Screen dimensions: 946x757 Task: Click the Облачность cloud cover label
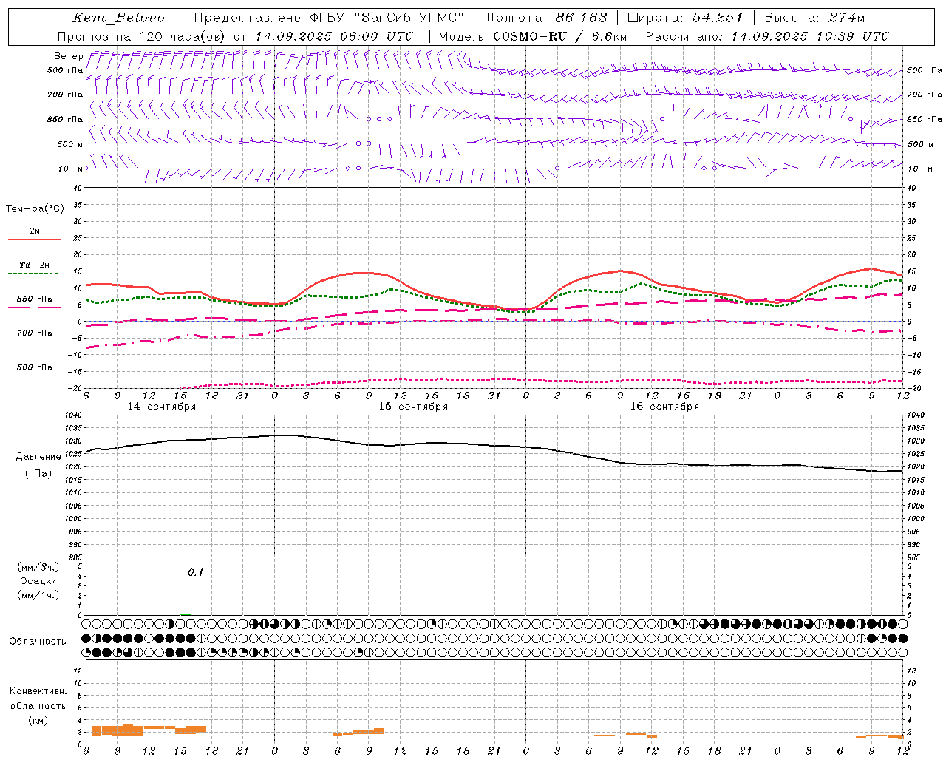click(38, 641)
